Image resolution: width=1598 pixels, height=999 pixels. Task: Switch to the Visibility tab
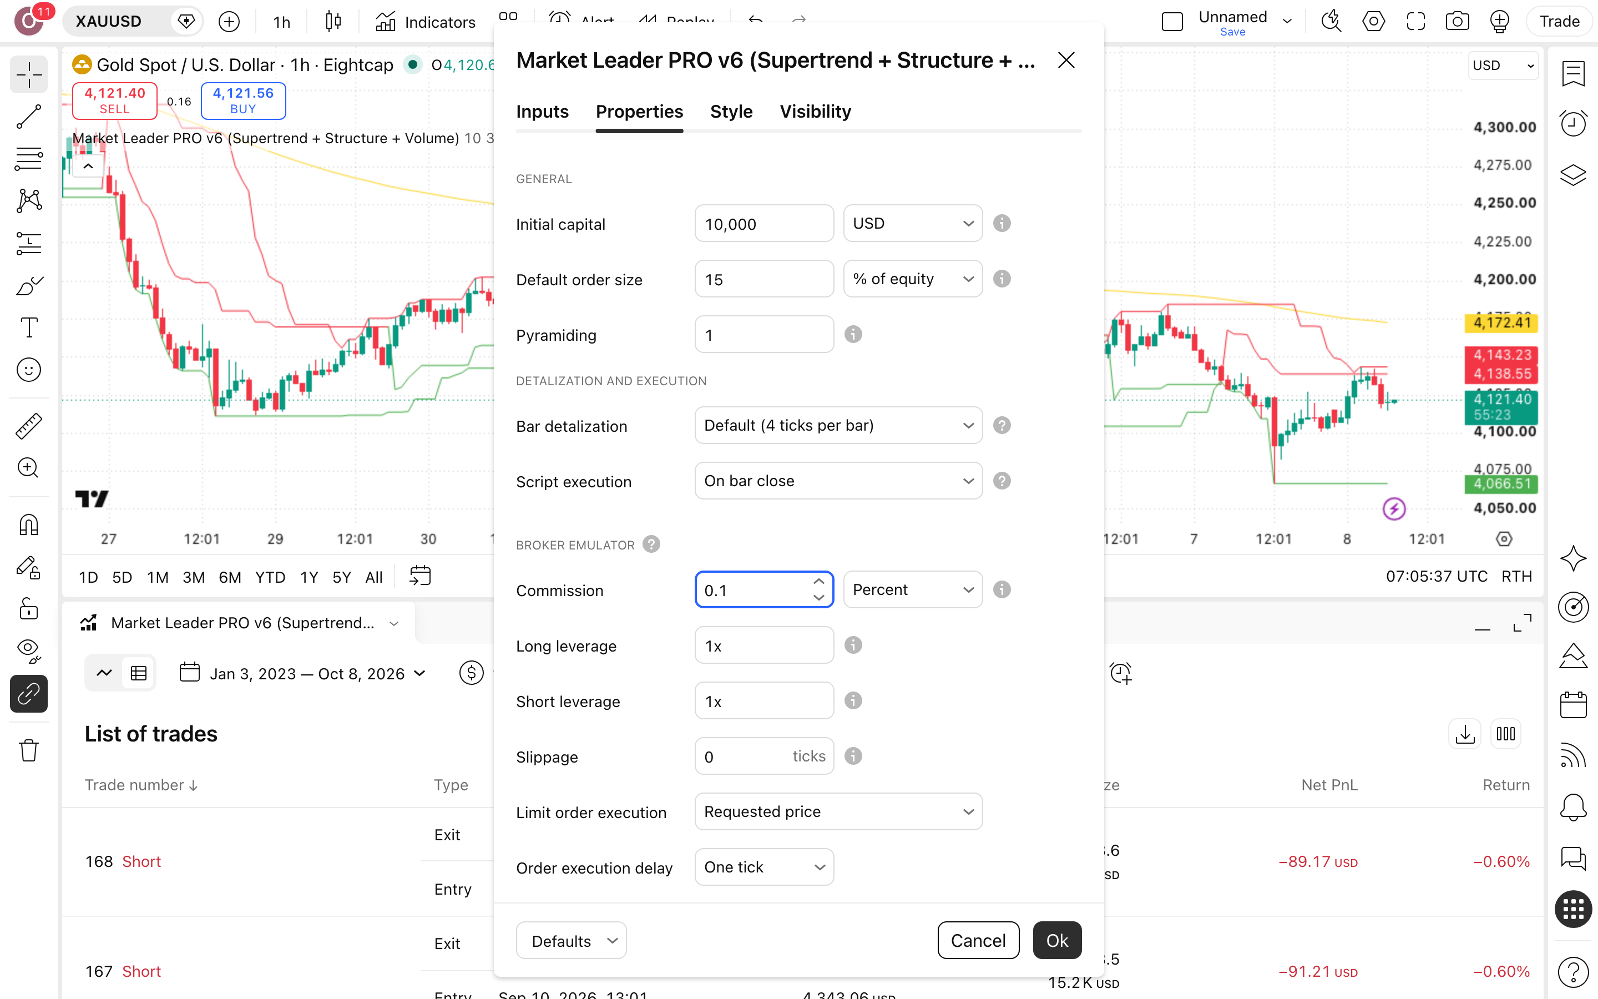tap(815, 112)
